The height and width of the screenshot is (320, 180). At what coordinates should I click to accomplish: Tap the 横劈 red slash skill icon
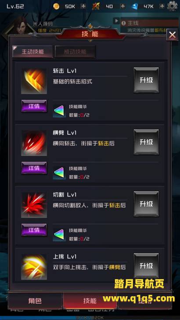pos(34,143)
